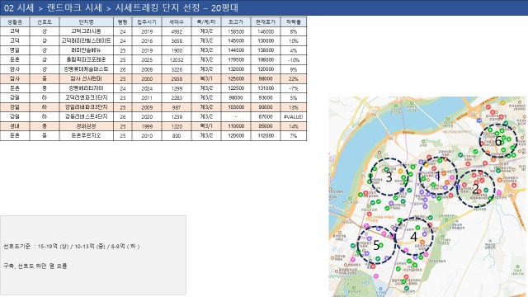The image size is (528, 297).
Task: Click the 복/계/타 column header
Action: (x=206, y=22)
